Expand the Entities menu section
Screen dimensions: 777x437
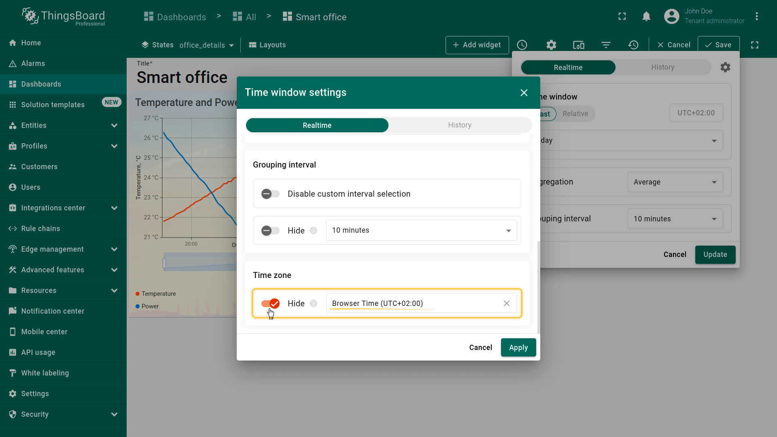[x=114, y=125]
